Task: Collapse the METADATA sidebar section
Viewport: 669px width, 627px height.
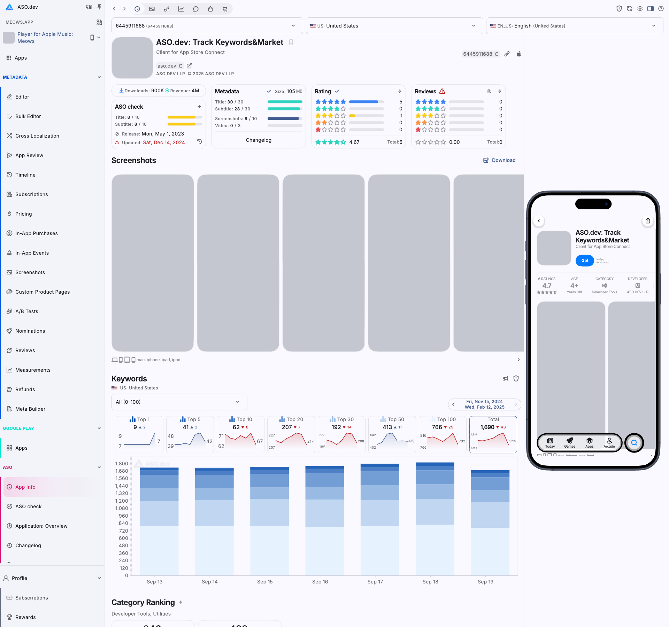Action: coord(99,77)
